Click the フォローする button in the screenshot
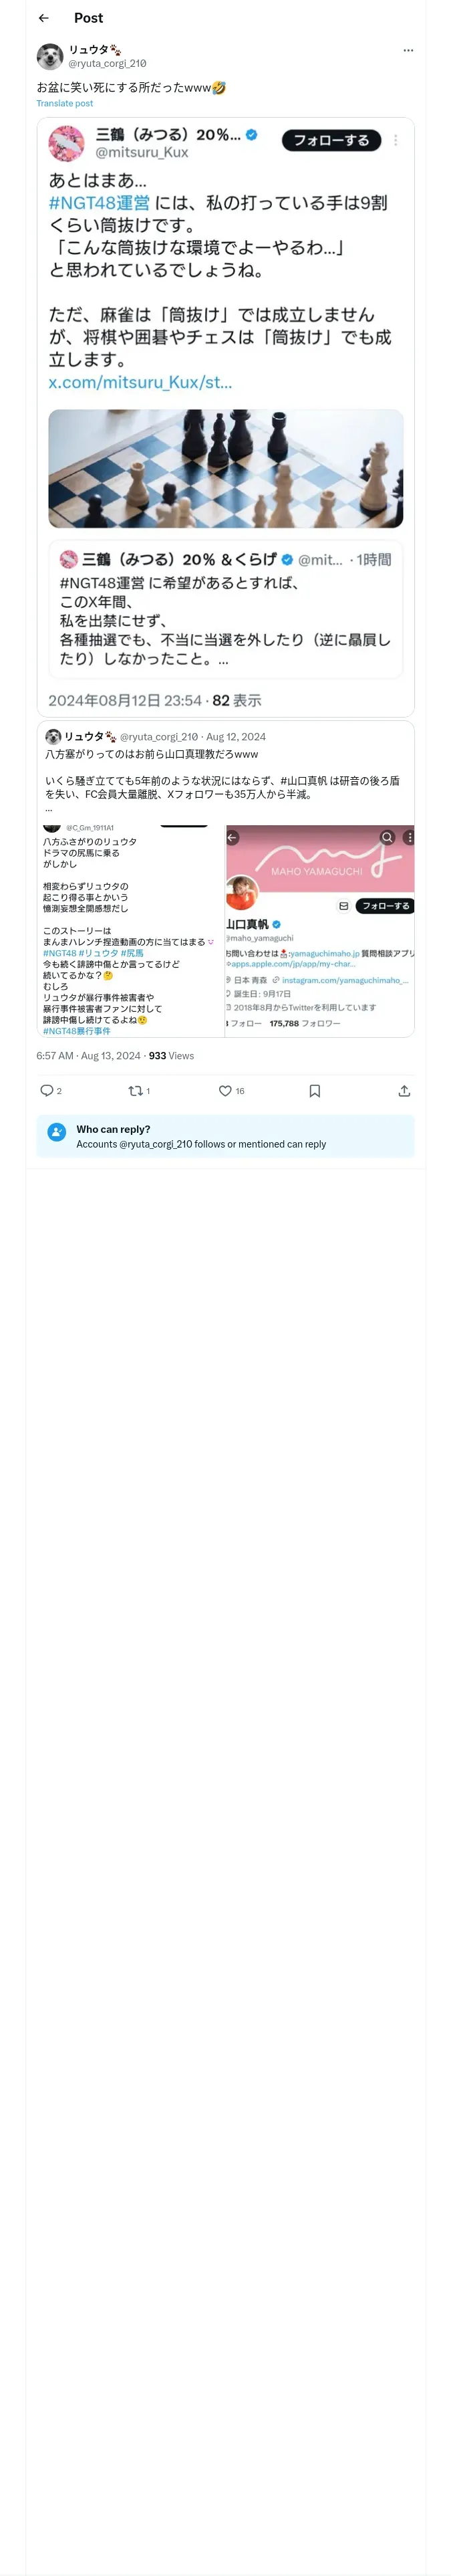 click(331, 140)
